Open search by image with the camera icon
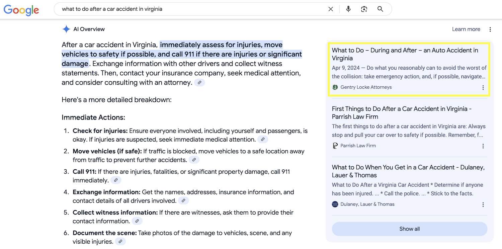502x249 pixels. [364, 9]
